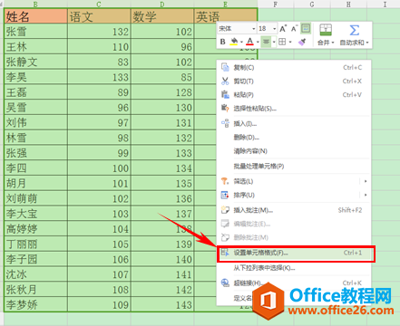Click 语文 score 132 for 张雪
This screenshot has width=400, height=326.
pyautogui.click(x=99, y=32)
